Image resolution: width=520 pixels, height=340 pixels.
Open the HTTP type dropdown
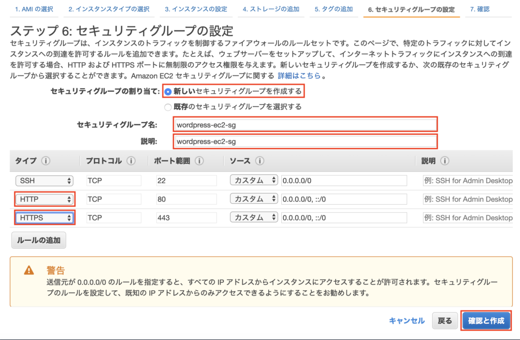(x=44, y=200)
